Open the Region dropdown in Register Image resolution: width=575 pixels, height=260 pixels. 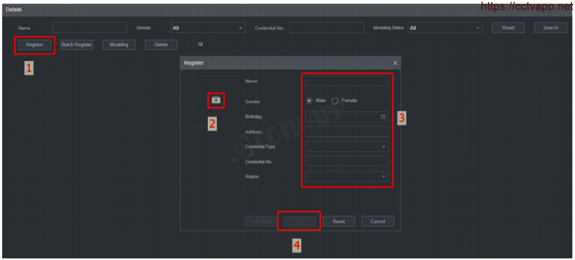tap(346, 177)
